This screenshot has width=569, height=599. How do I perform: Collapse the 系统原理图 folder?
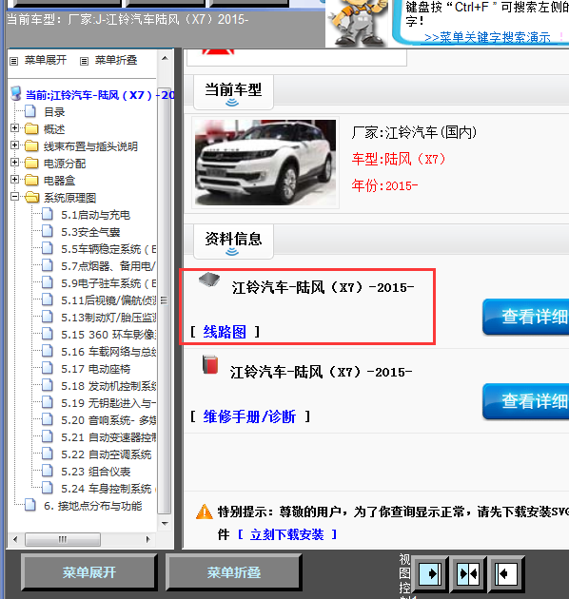click(x=14, y=197)
